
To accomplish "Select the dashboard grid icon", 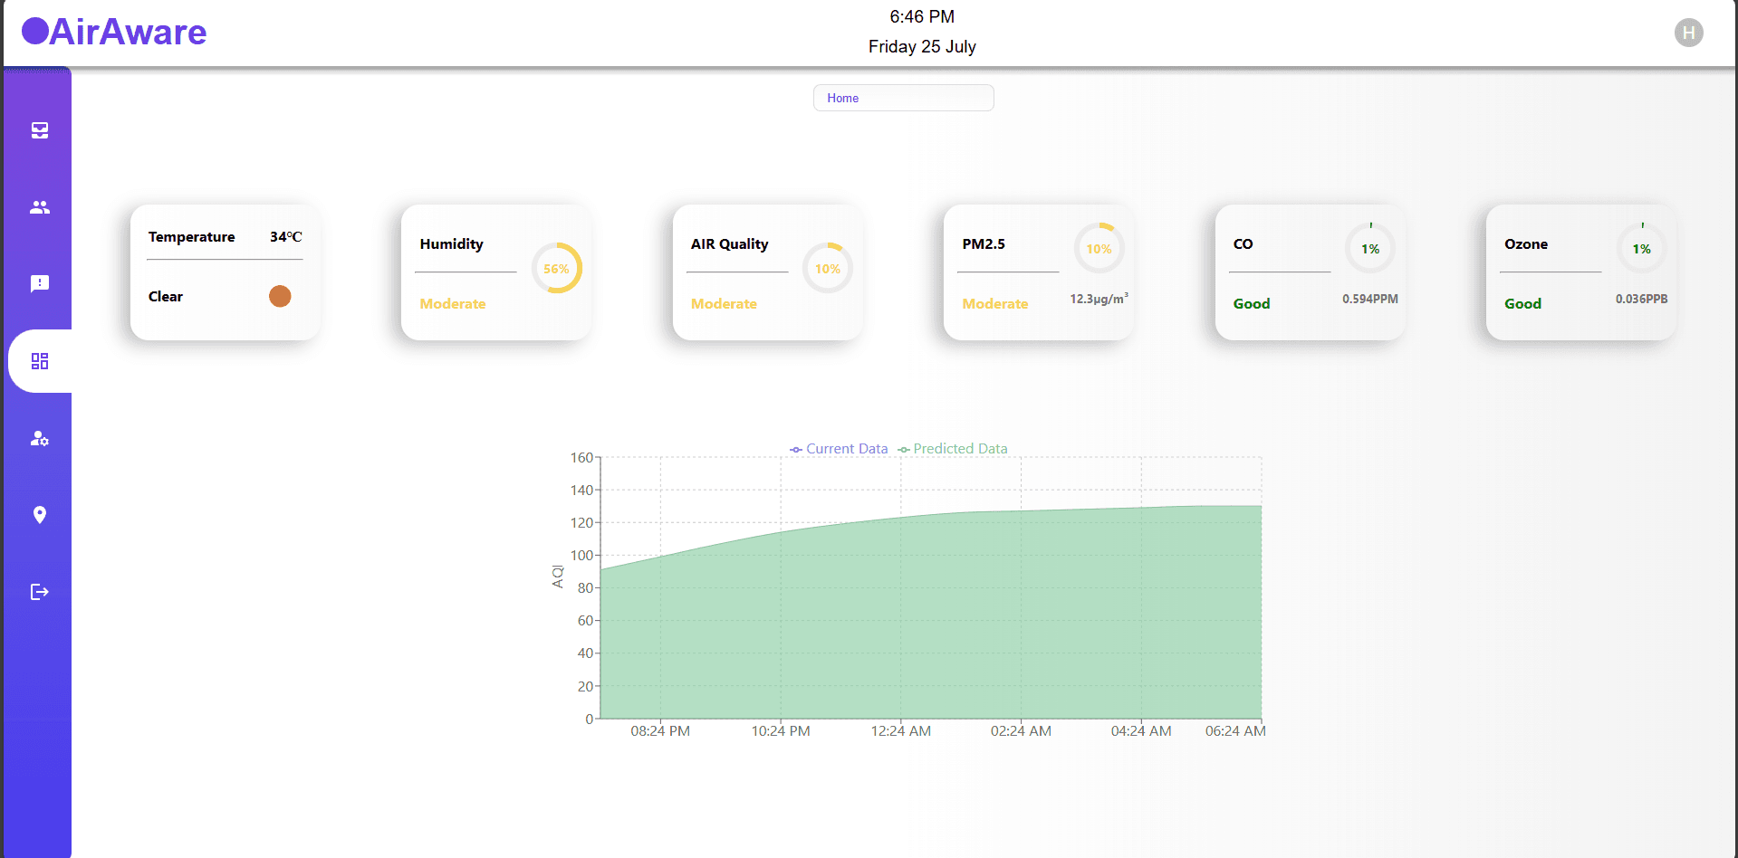I will pos(40,361).
